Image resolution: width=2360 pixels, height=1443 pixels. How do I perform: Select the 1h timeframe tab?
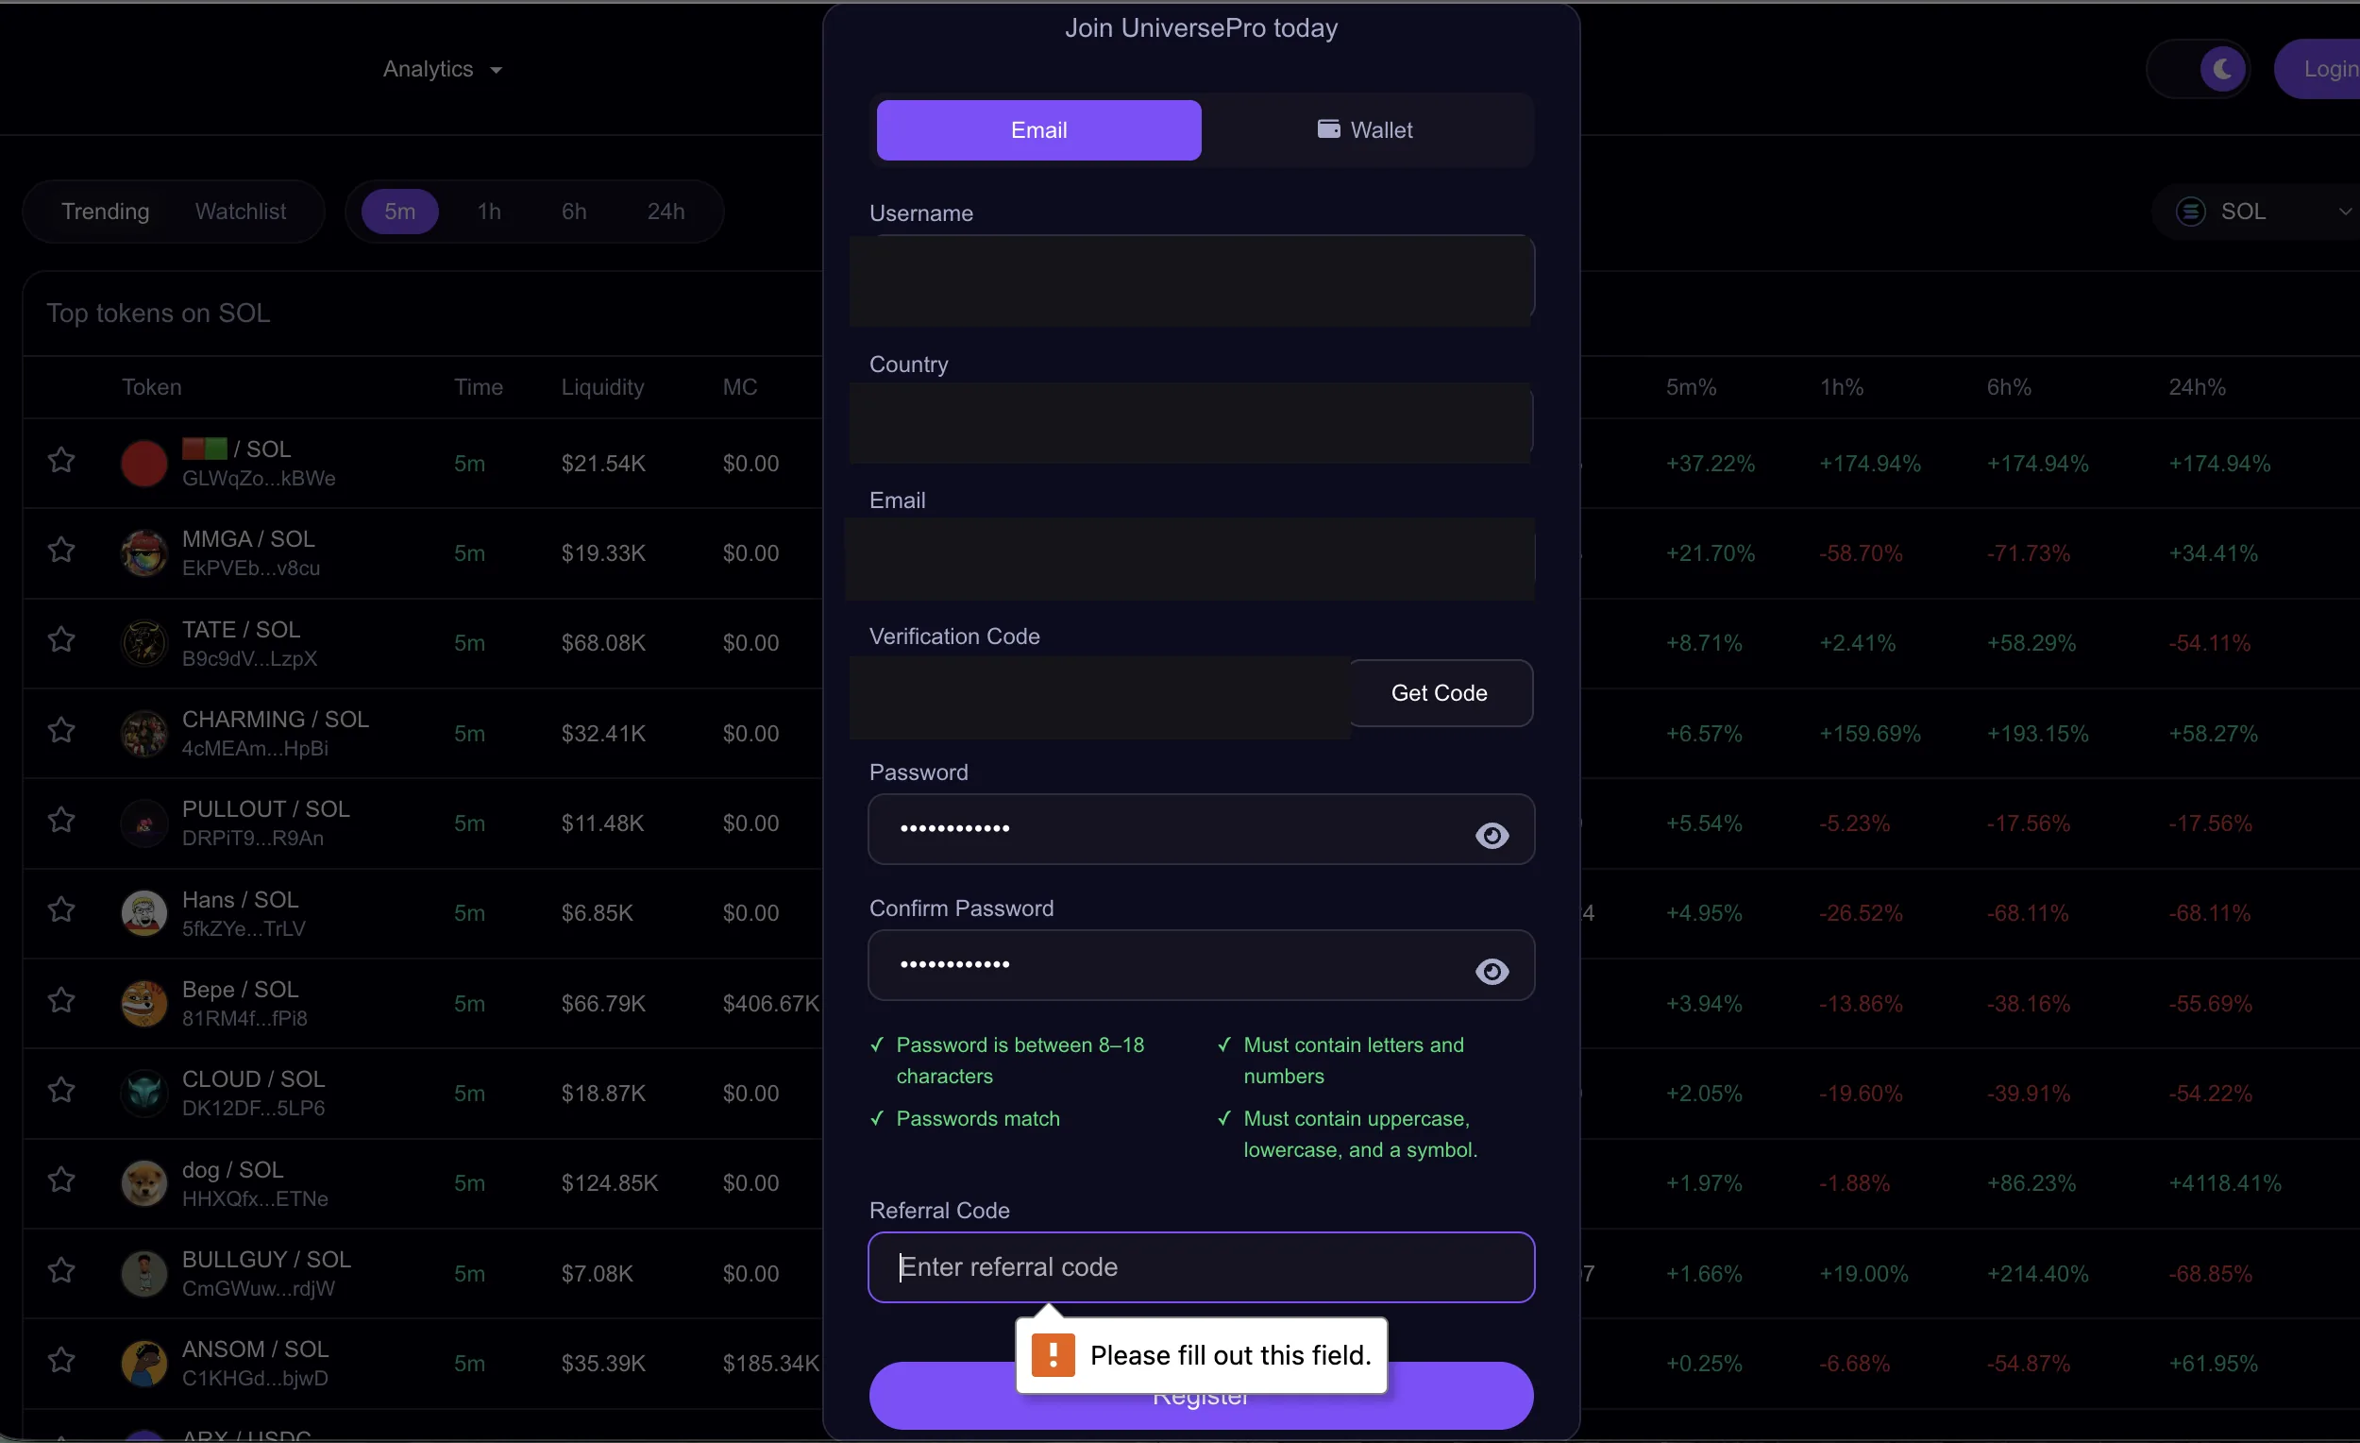click(489, 212)
